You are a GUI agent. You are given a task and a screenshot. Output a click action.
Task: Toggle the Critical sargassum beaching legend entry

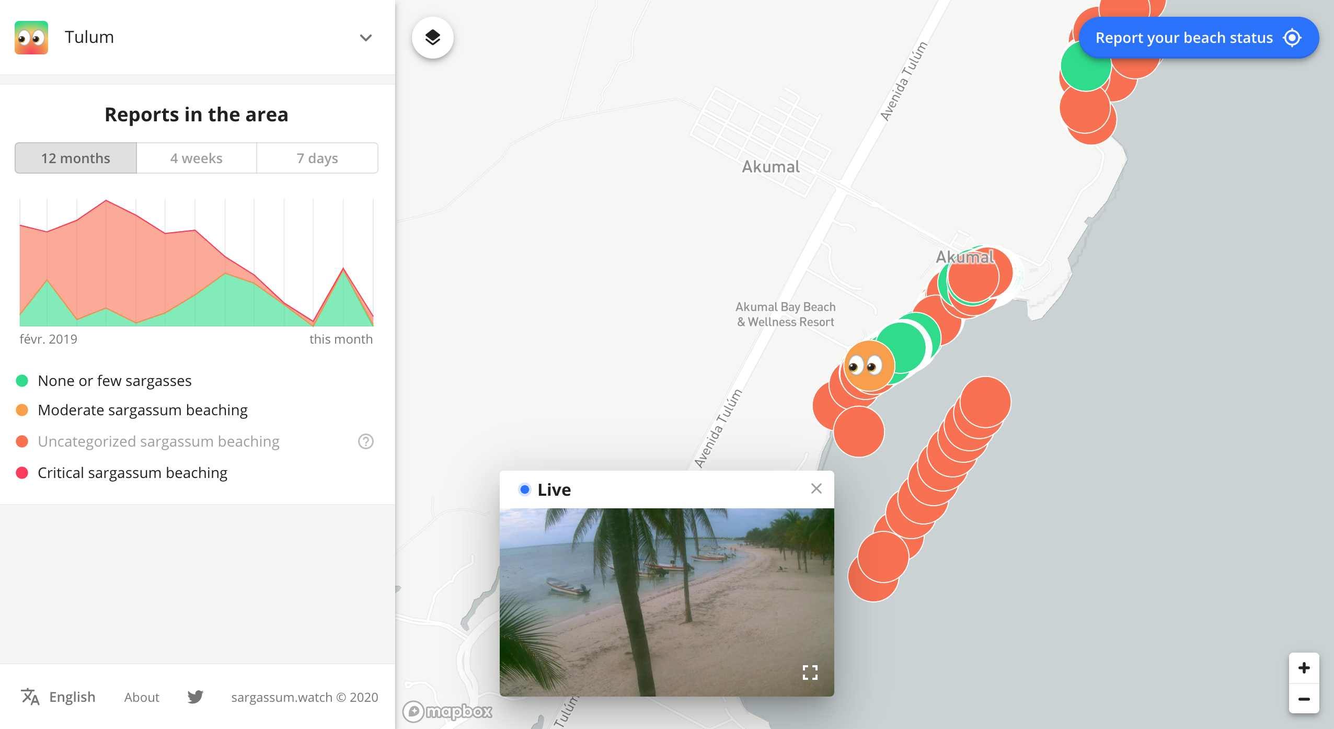(132, 472)
